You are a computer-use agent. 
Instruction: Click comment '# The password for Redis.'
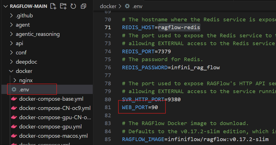163,59
